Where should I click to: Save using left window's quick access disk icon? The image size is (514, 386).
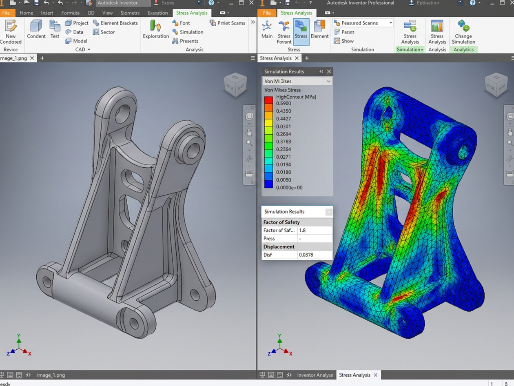(x=36, y=3)
